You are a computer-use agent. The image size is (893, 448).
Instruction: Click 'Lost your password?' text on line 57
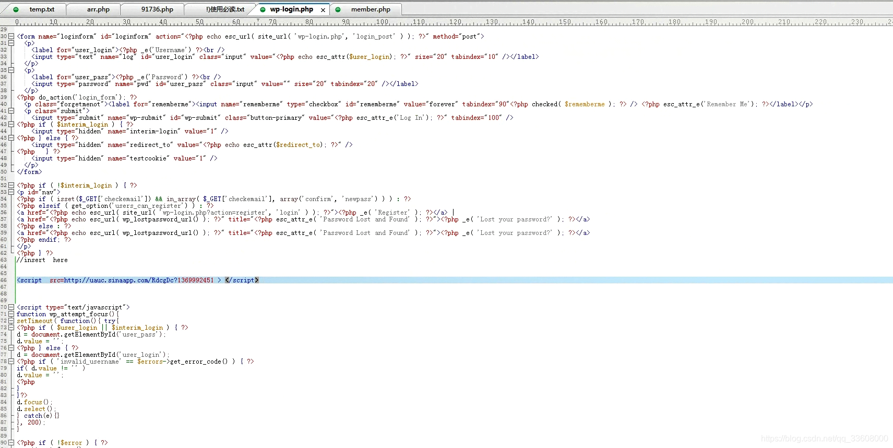516,219
